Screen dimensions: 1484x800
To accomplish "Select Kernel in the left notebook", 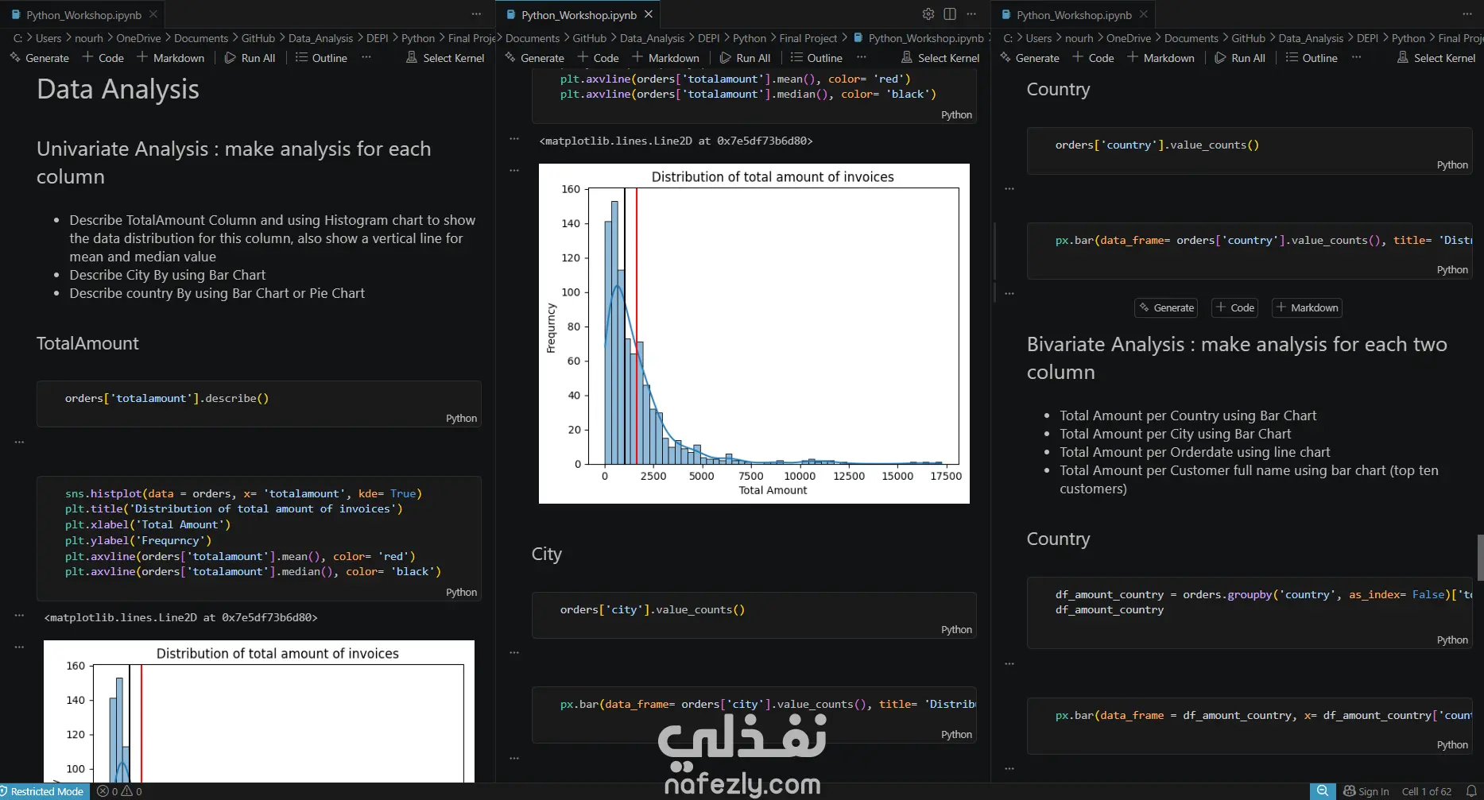I will tap(445, 58).
